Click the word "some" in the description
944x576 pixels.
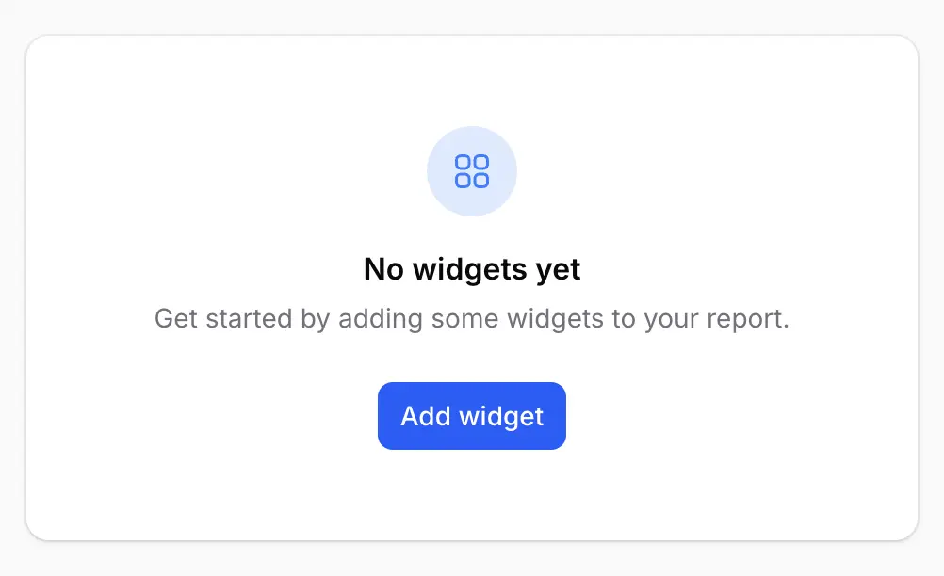pyautogui.click(x=465, y=319)
